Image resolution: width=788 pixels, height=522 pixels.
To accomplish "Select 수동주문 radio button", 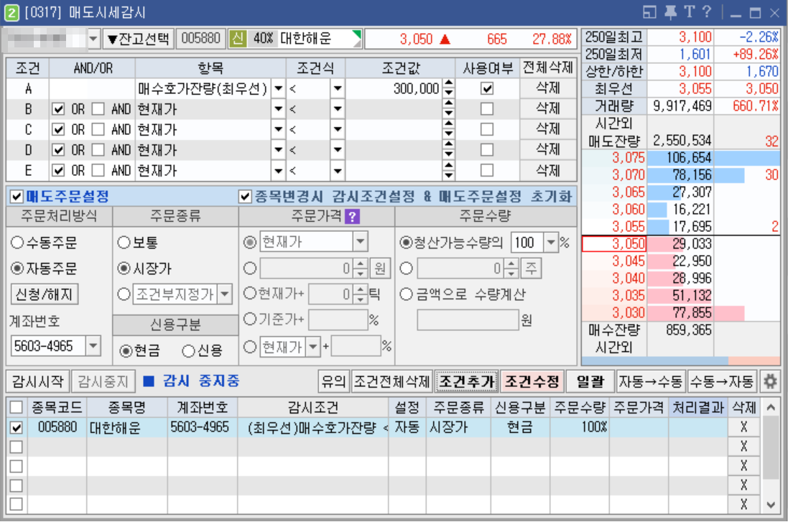I will coord(17,243).
